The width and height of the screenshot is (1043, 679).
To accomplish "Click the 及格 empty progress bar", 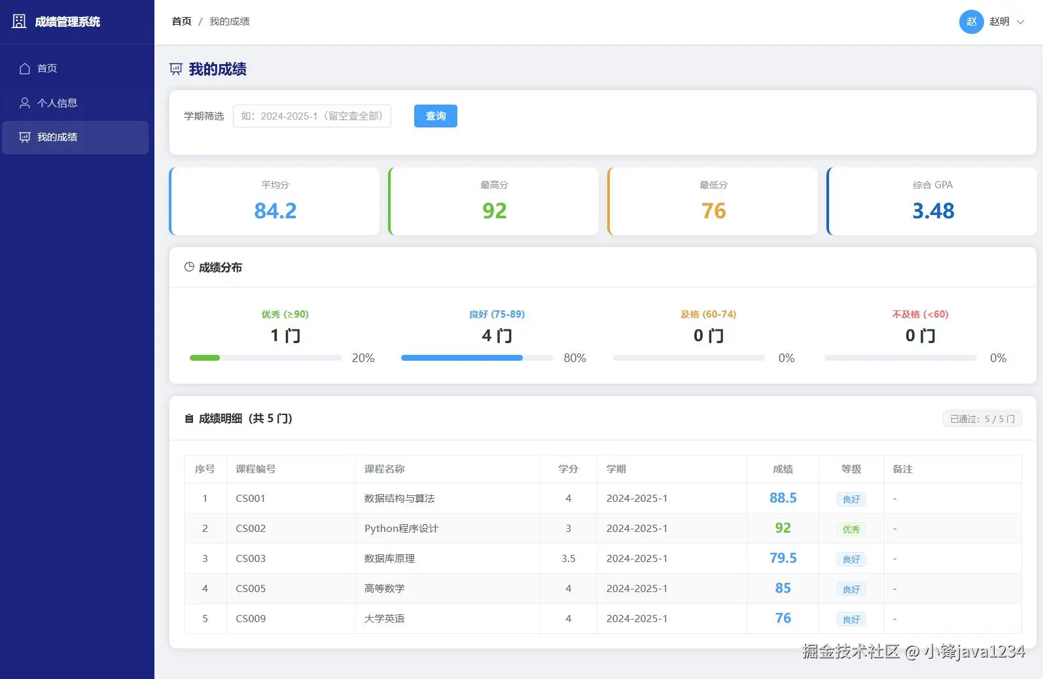I will pos(689,358).
